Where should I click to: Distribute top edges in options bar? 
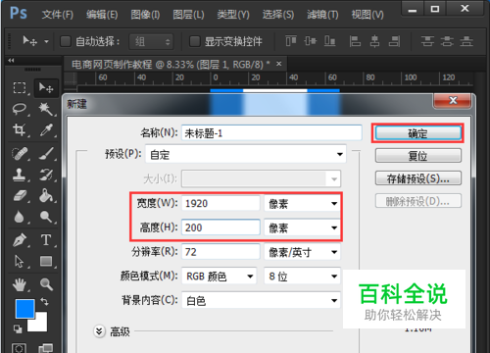427,41
